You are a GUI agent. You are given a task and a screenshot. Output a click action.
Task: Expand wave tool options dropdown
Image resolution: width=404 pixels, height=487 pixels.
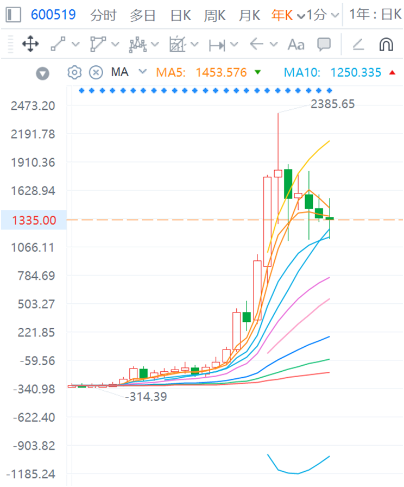coord(155,45)
